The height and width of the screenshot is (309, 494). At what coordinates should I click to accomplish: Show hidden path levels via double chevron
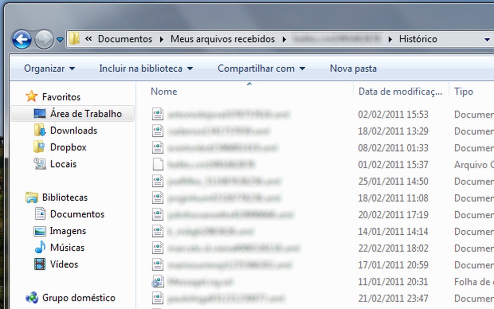click(88, 39)
